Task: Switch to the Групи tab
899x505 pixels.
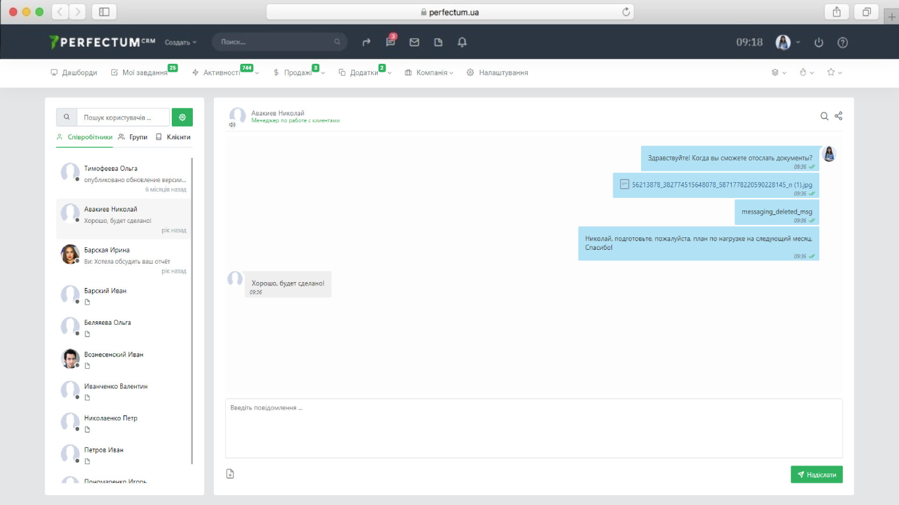Action: (x=133, y=137)
